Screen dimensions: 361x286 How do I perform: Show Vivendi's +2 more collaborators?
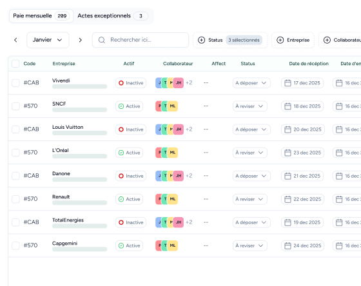click(189, 83)
